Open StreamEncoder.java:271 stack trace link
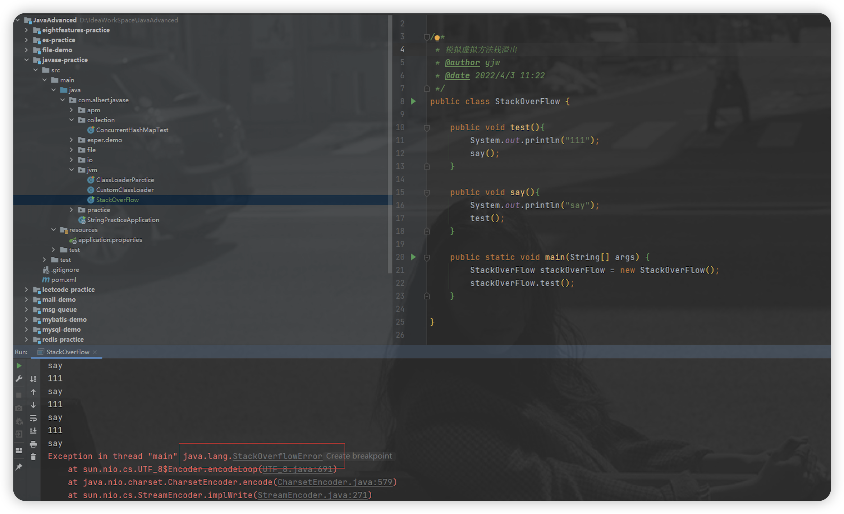 [312, 495]
